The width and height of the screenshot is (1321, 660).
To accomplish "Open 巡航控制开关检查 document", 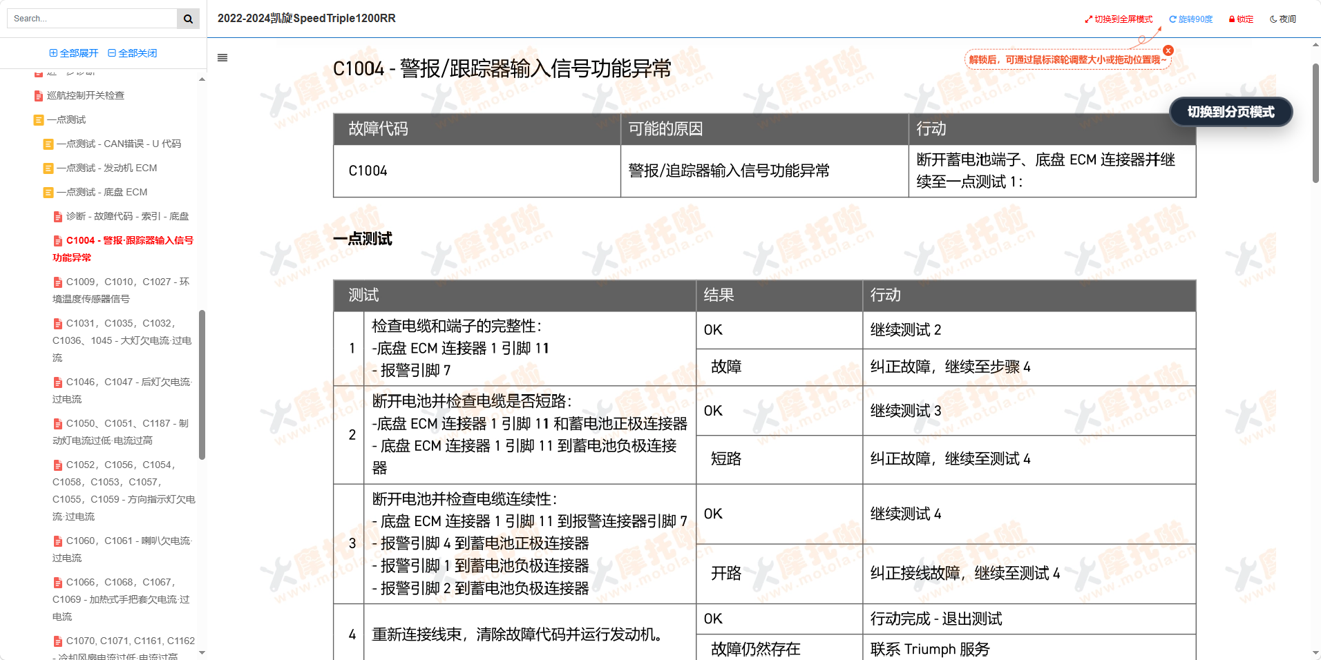I will pos(86,95).
